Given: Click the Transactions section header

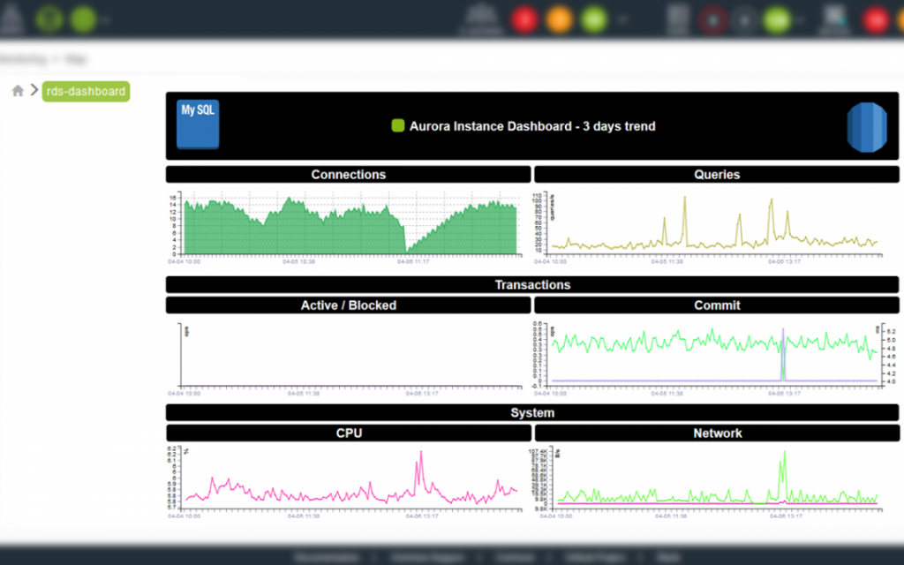Looking at the screenshot, I should 532,285.
